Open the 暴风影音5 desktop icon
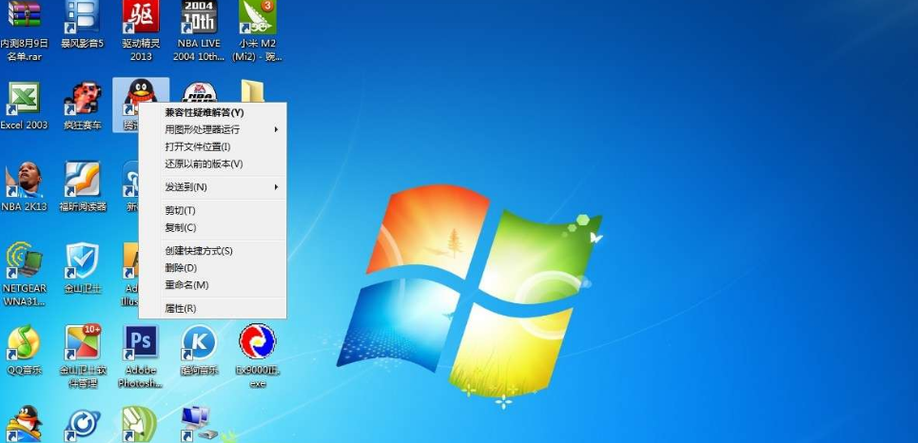Viewport: 918px width, 443px height. click(x=81, y=17)
